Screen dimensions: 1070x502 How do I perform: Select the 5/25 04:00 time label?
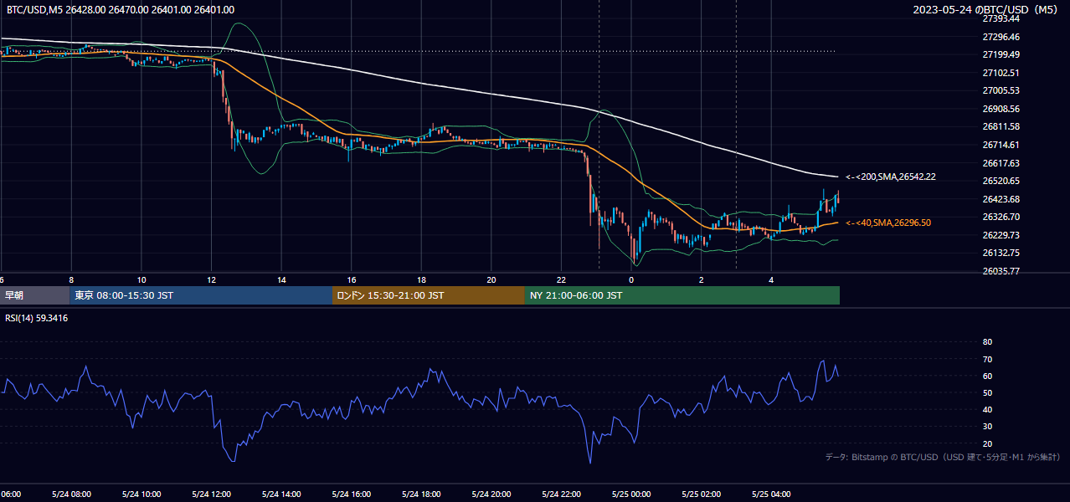point(771,494)
